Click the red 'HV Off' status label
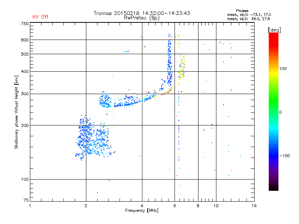This screenshot has width=299, height=224. (x=40, y=17)
